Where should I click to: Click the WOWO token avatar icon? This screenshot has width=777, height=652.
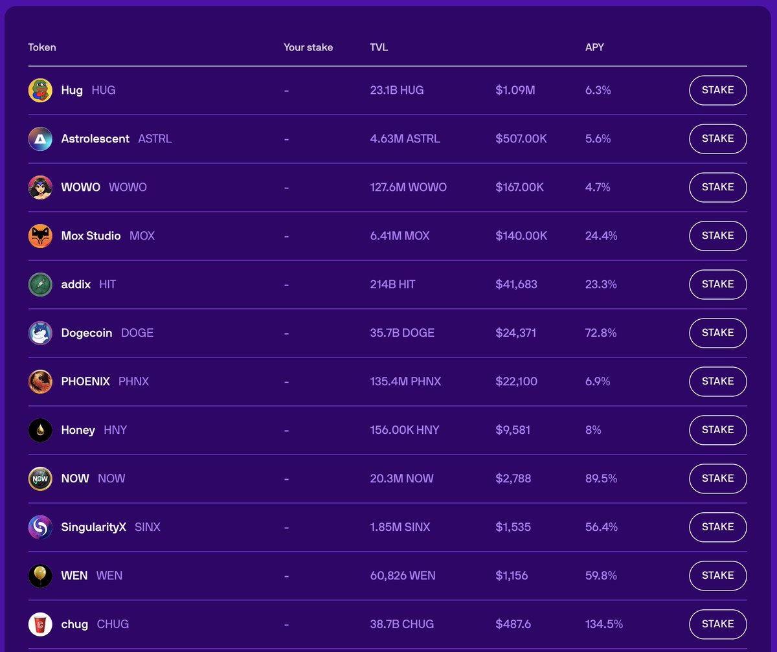40,187
